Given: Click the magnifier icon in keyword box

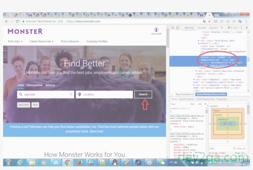Looking at the screenshot, I should tap(21, 94).
